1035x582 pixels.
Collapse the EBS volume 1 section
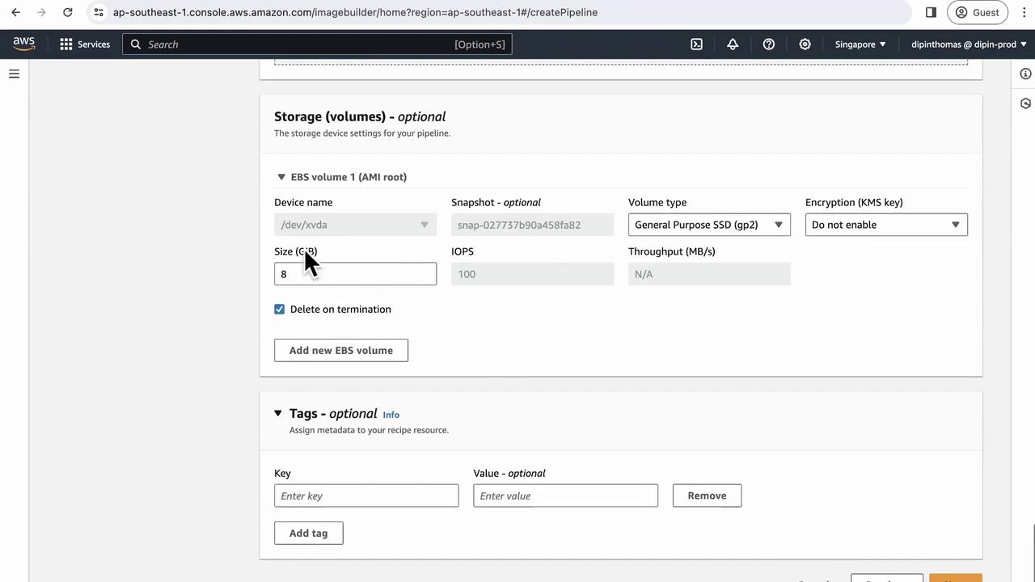tap(281, 177)
